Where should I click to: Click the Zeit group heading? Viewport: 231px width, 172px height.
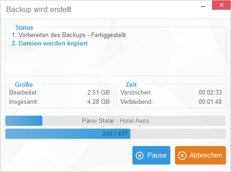(x=131, y=84)
